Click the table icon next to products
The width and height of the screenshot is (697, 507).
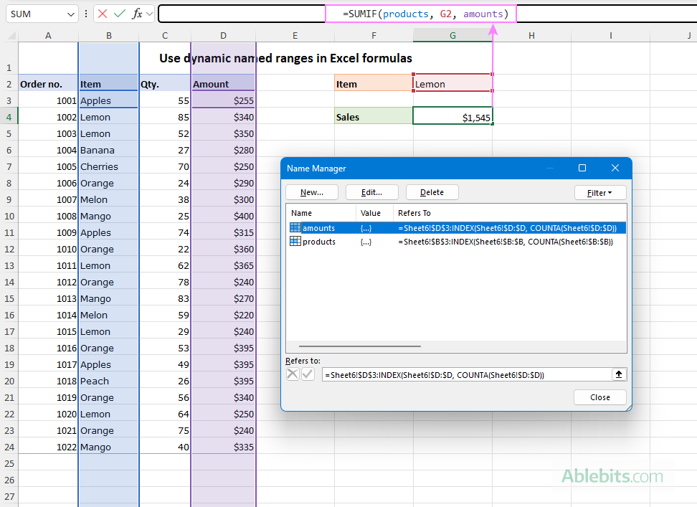click(295, 242)
